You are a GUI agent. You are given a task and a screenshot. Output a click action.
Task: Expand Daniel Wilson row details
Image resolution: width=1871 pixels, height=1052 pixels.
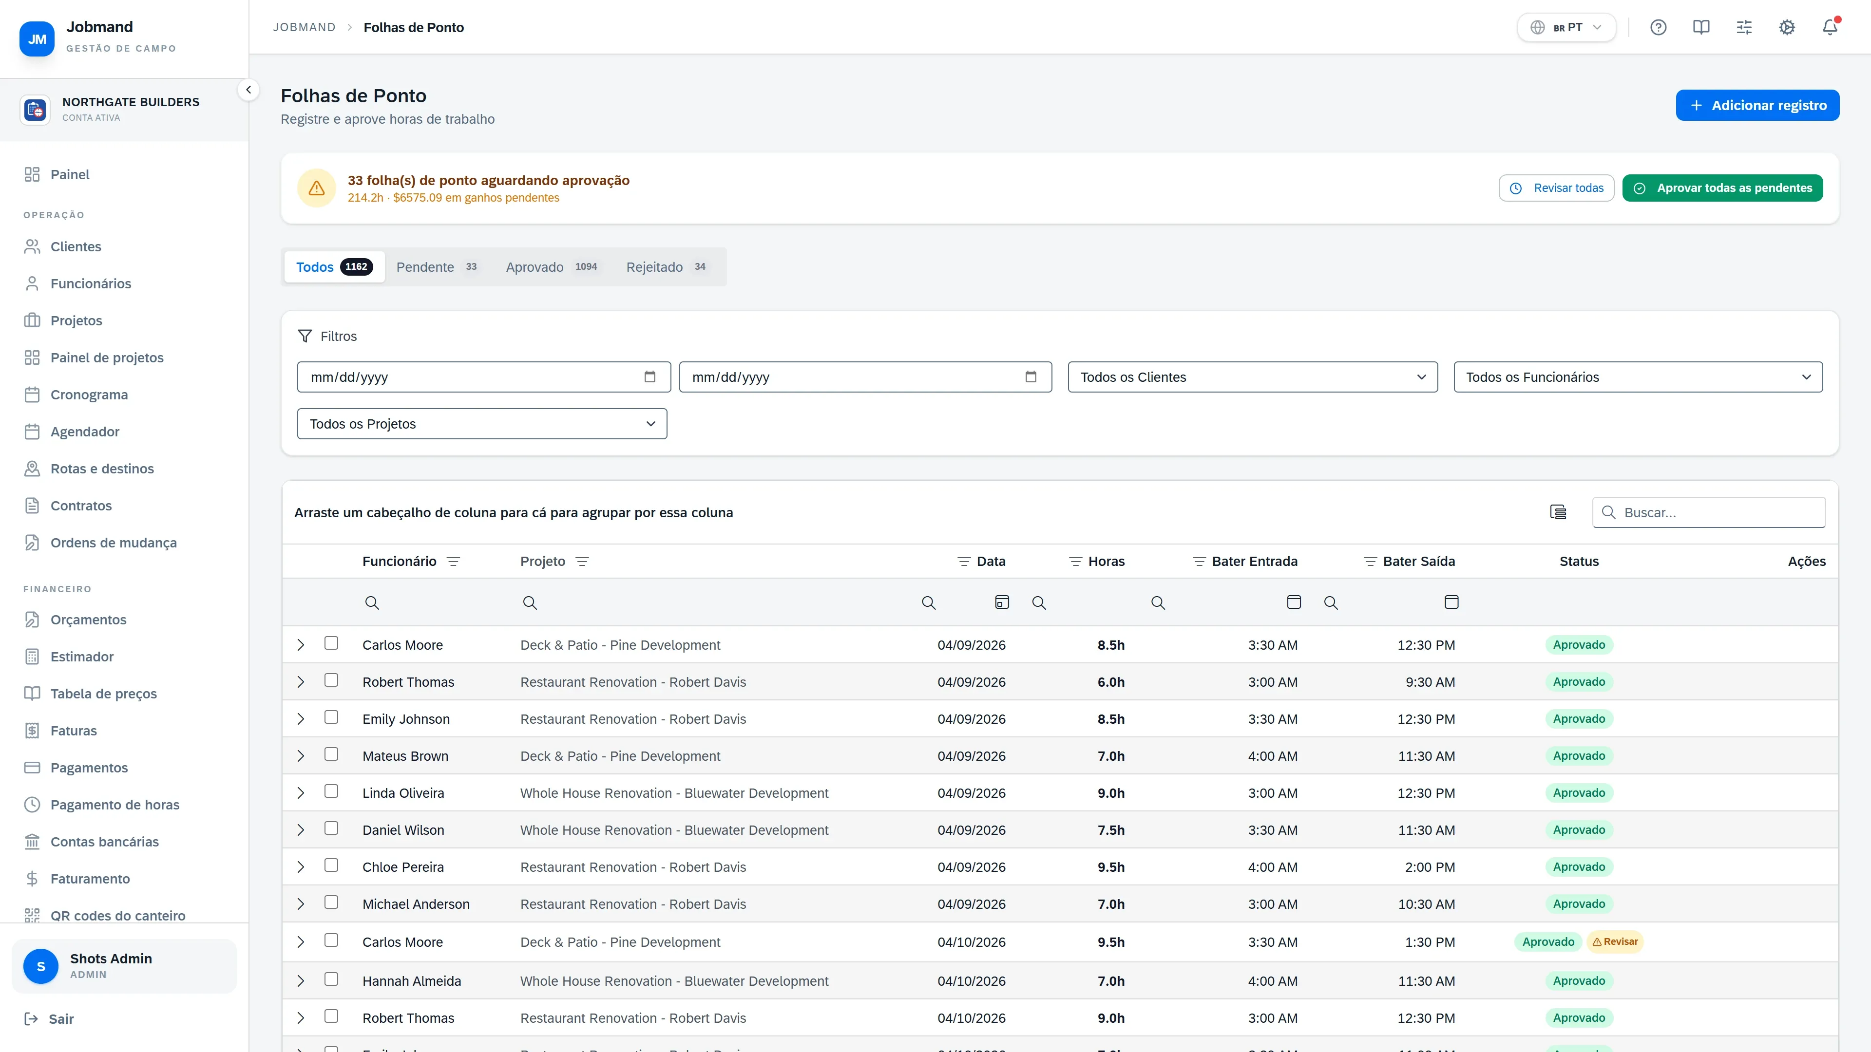pyautogui.click(x=301, y=830)
